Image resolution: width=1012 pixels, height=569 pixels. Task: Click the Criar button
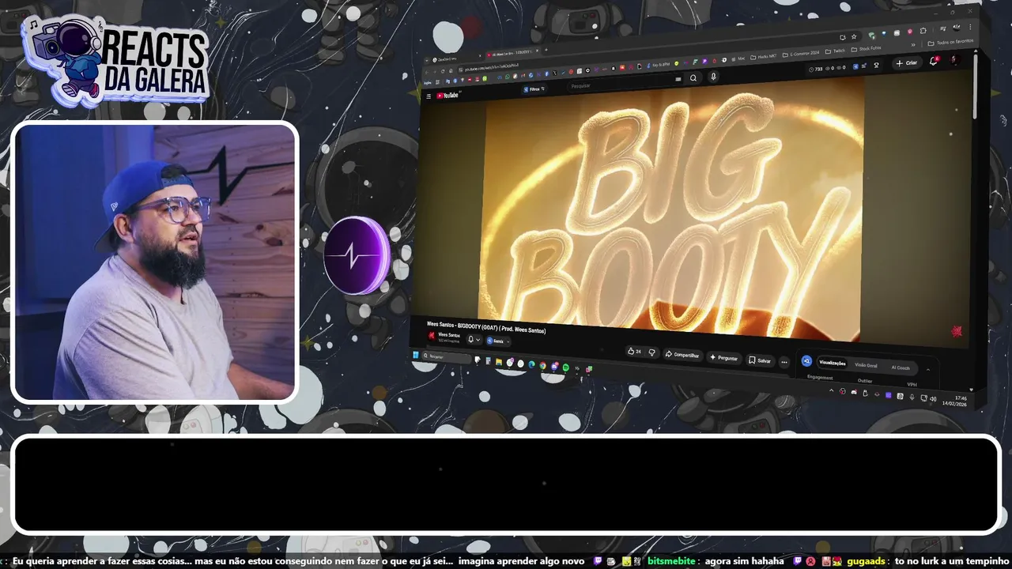pyautogui.click(x=907, y=62)
